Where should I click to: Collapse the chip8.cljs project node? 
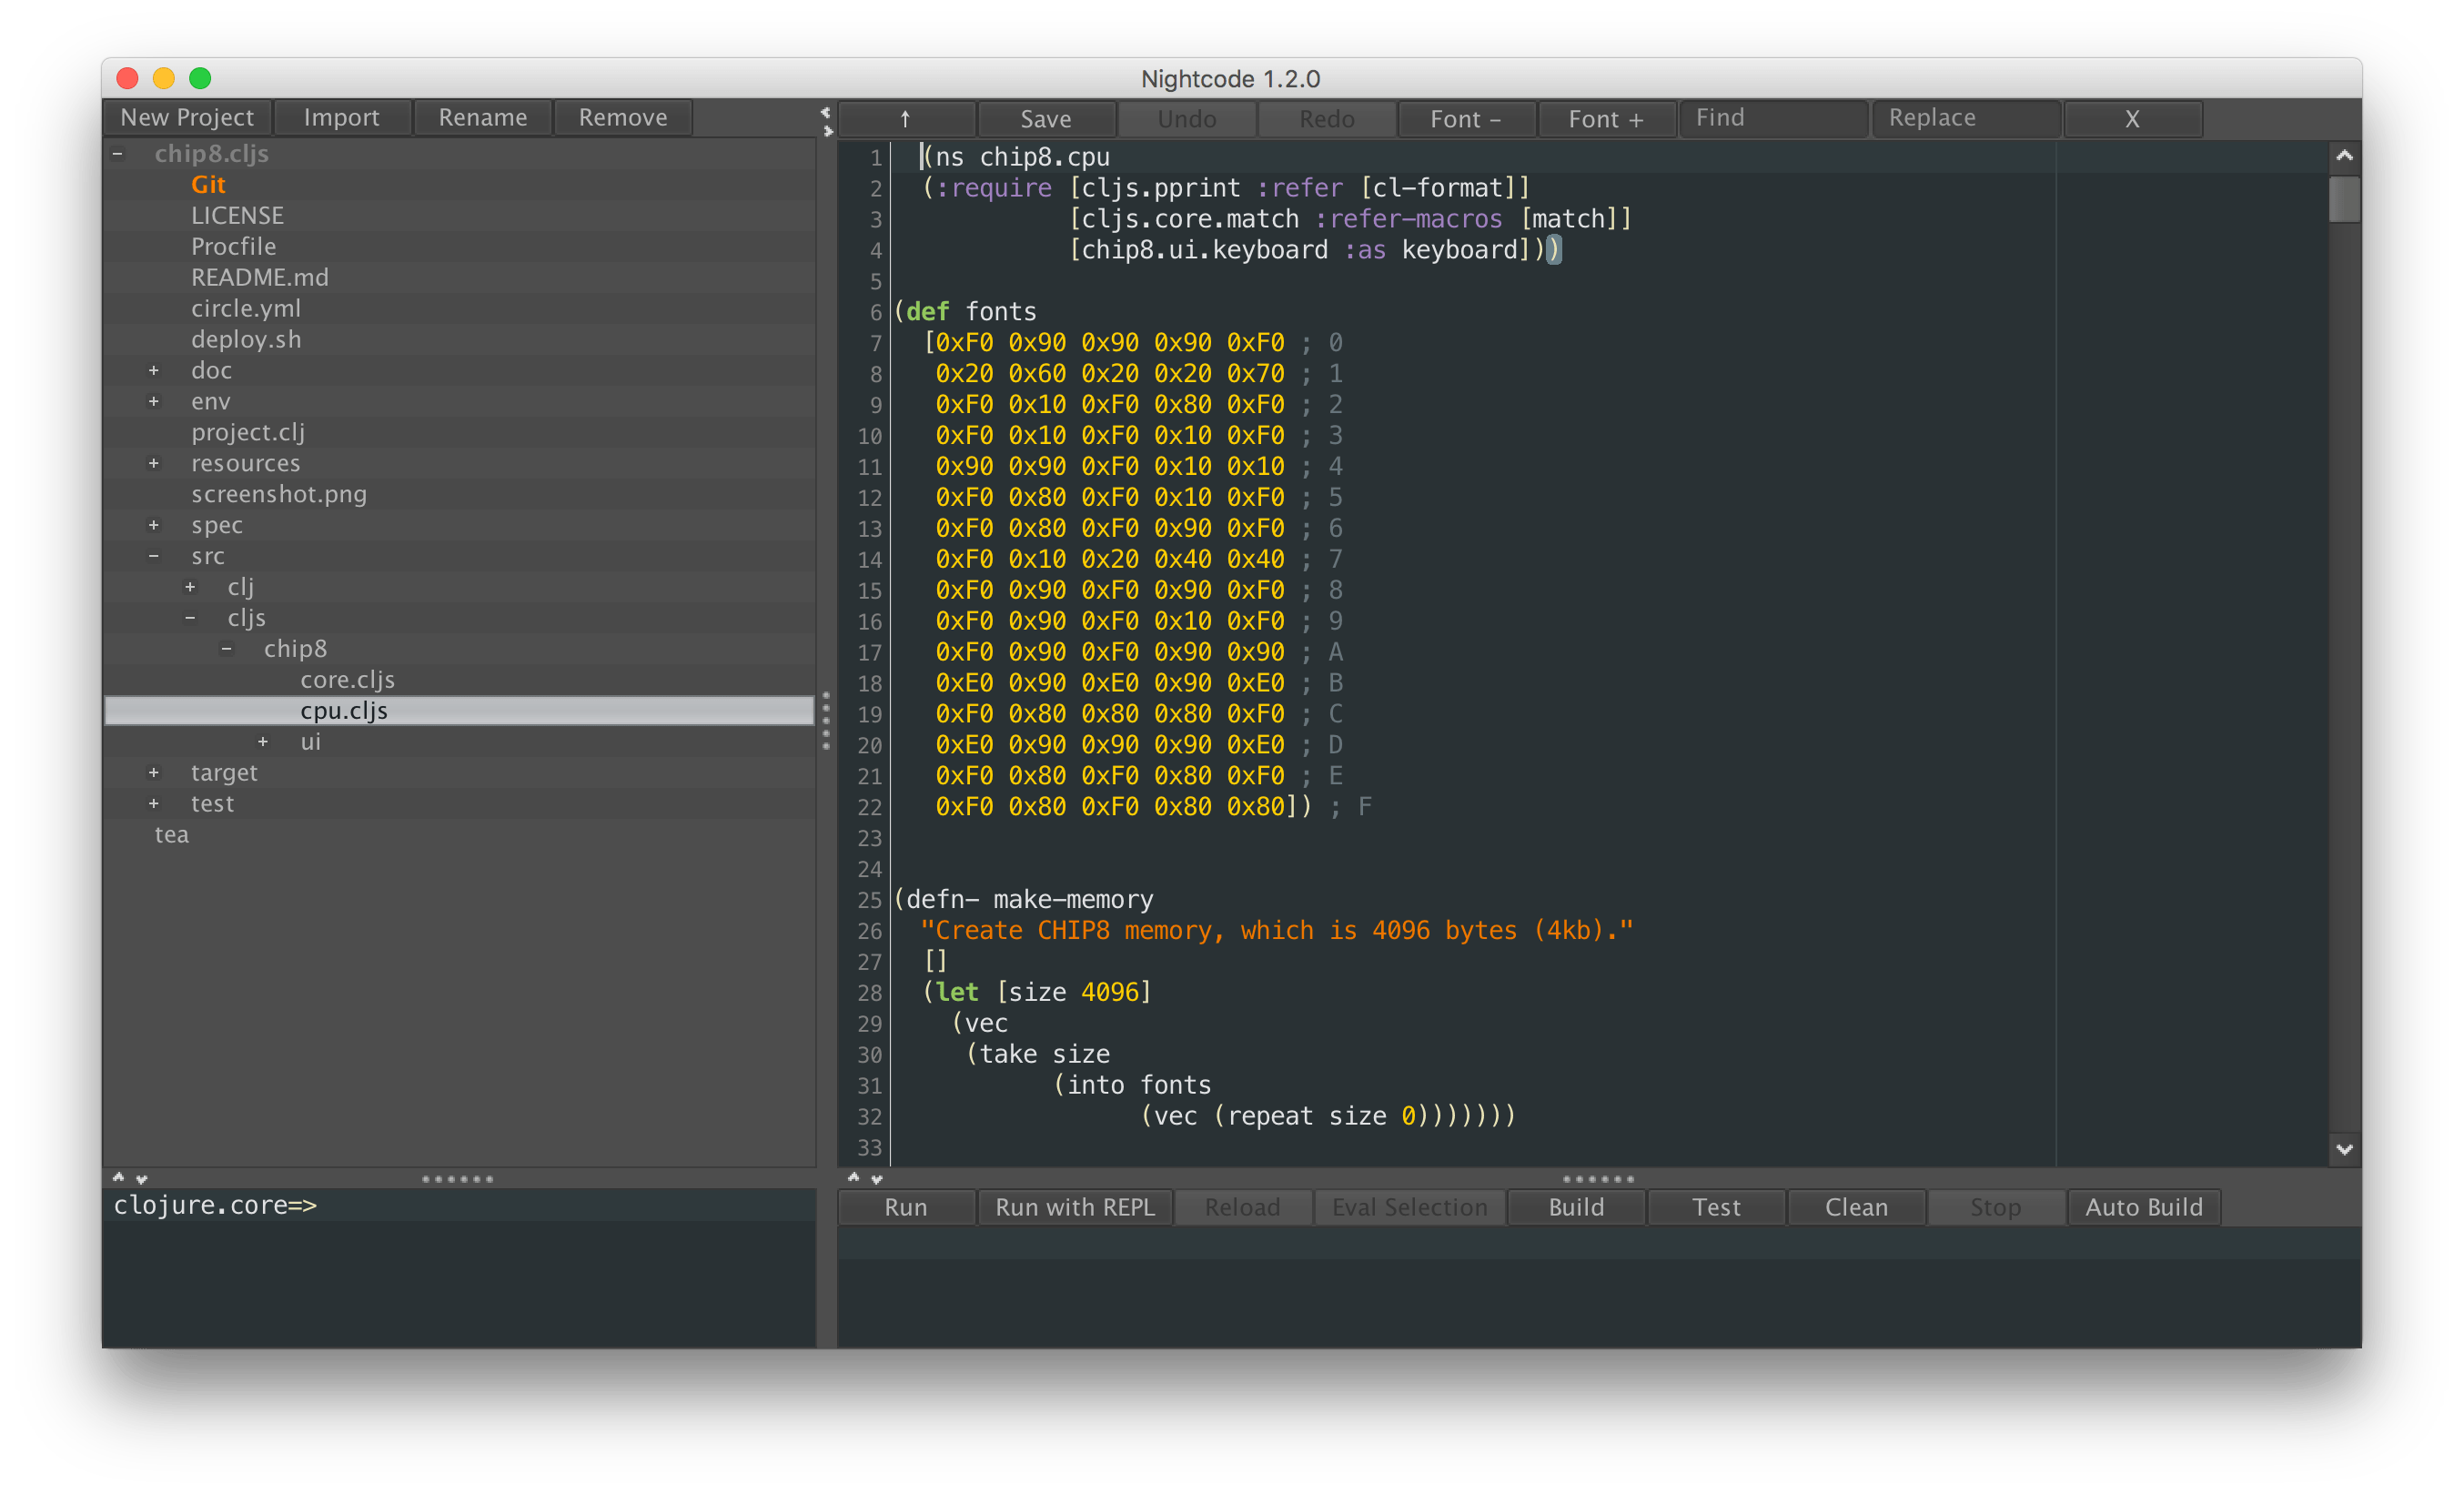[118, 154]
